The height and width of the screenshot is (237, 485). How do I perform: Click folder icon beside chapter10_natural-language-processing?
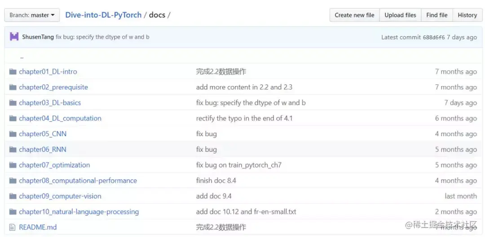(x=13, y=212)
